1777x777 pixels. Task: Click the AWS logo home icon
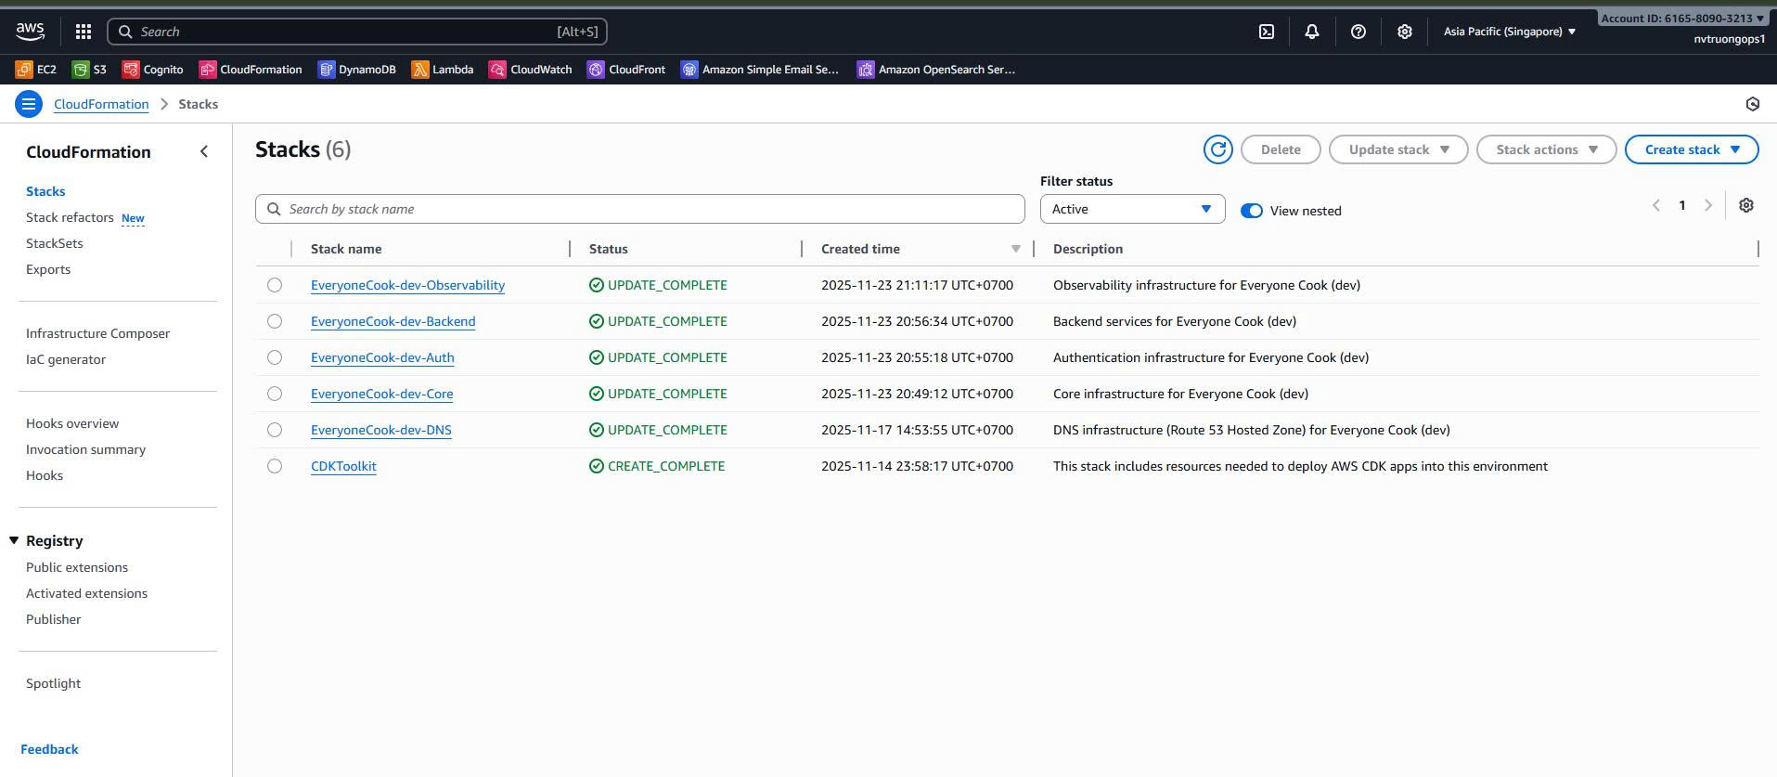[30, 32]
